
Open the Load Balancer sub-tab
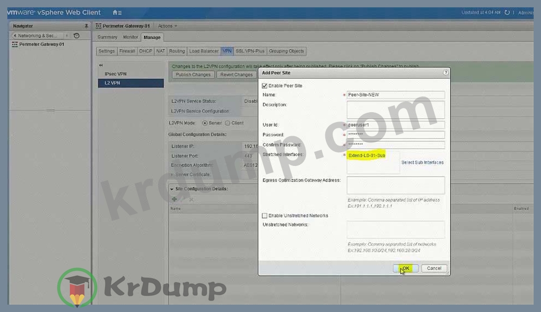(204, 51)
